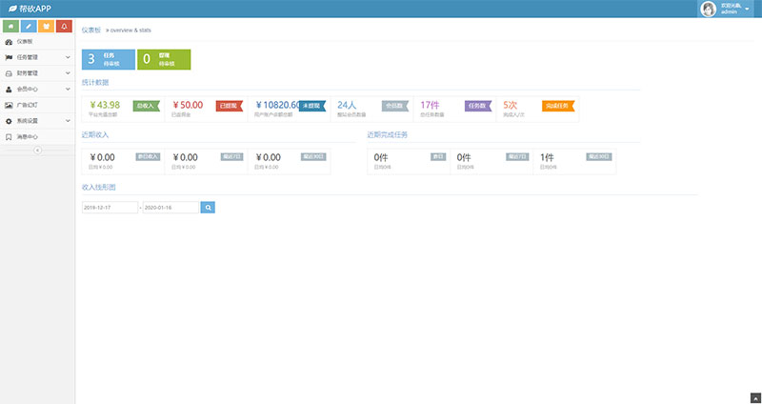The height and width of the screenshot is (404, 762).
Task: Click the magnifier search button beside dates
Action: coord(208,207)
